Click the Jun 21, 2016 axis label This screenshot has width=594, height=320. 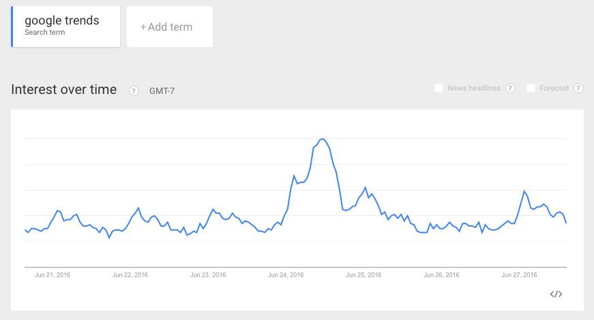[53, 275]
